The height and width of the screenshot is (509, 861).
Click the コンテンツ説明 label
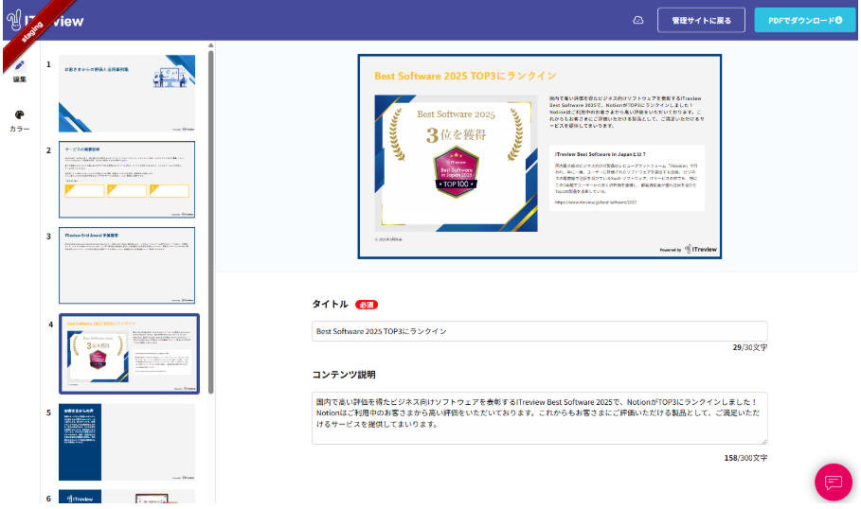[x=344, y=375]
